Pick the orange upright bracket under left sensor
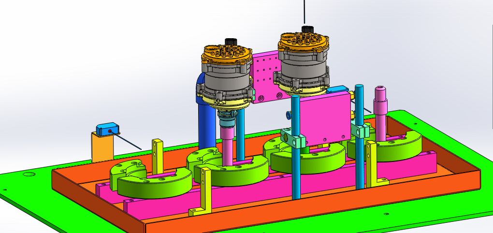 click(x=102, y=147)
